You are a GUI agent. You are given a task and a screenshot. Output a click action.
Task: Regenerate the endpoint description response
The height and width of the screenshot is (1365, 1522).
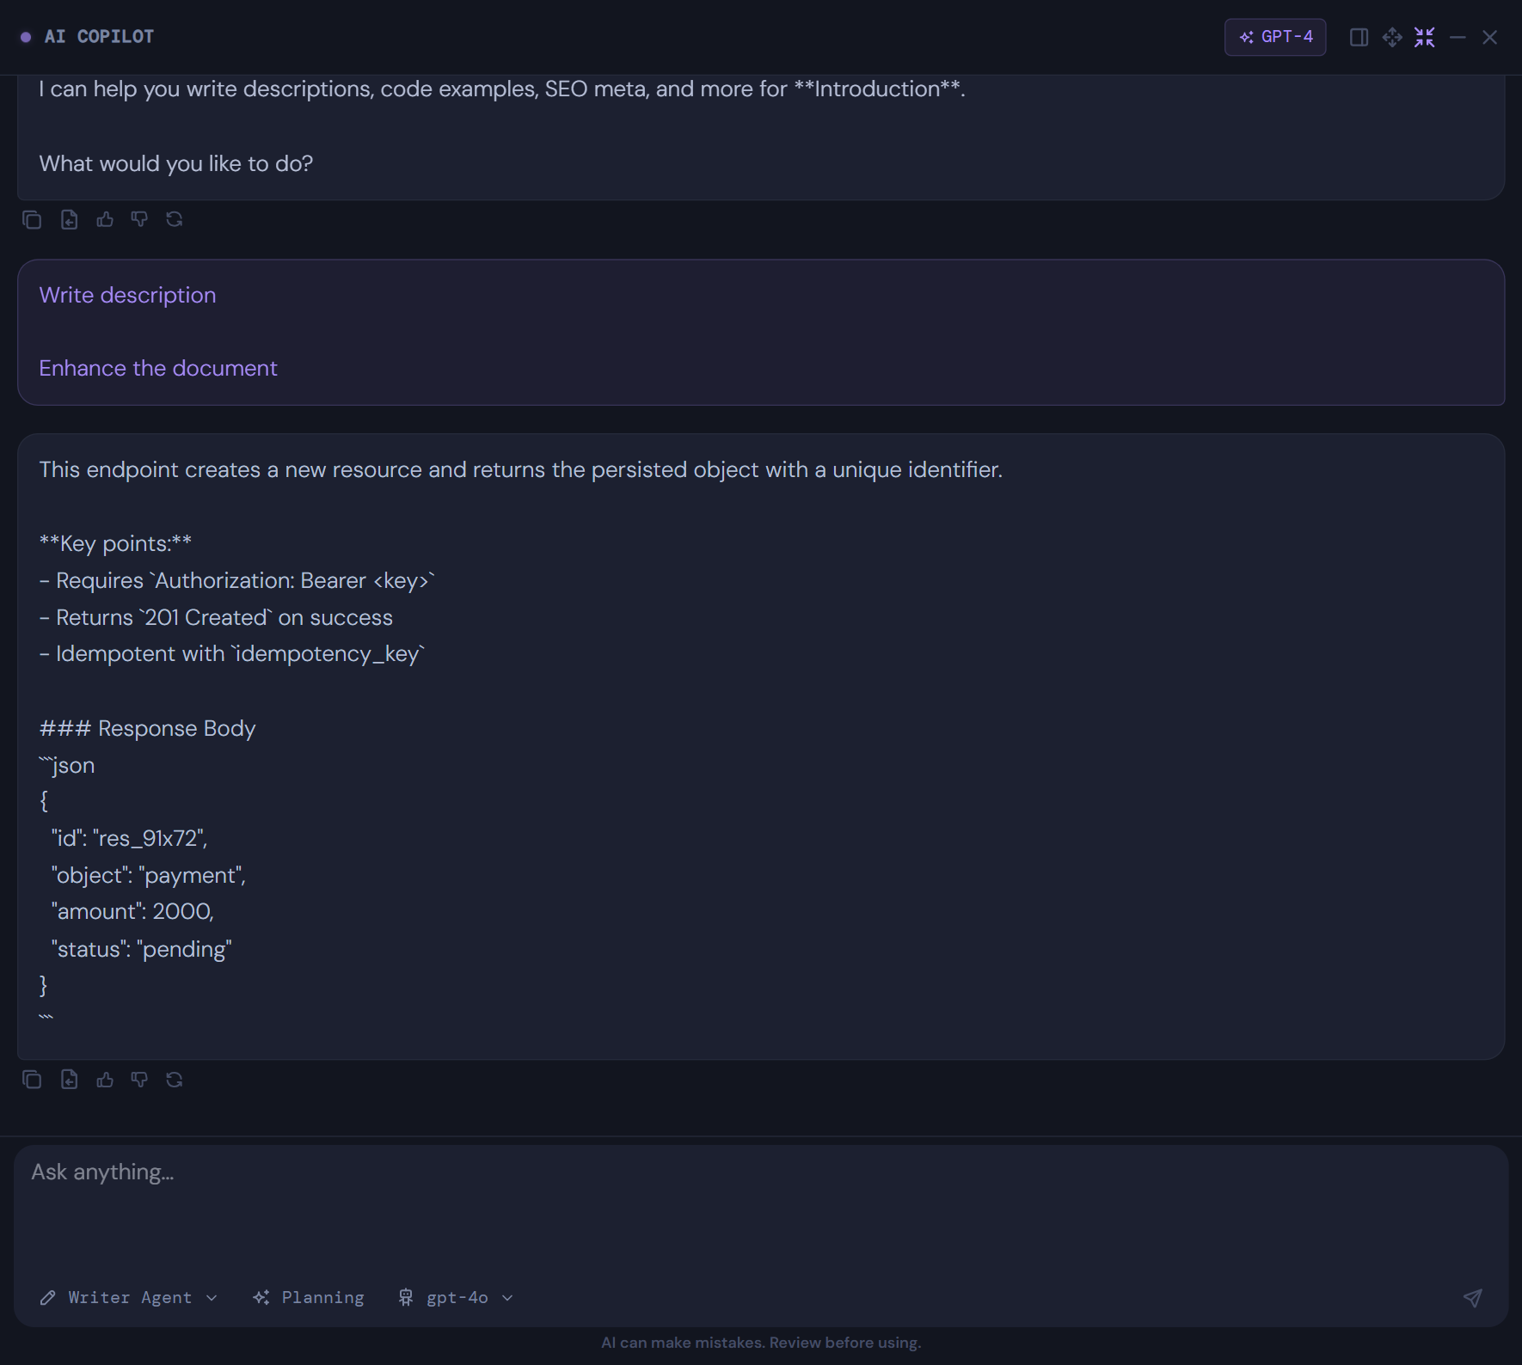pos(175,1079)
